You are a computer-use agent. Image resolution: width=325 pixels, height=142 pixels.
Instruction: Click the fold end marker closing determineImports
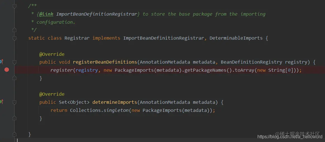14,118
